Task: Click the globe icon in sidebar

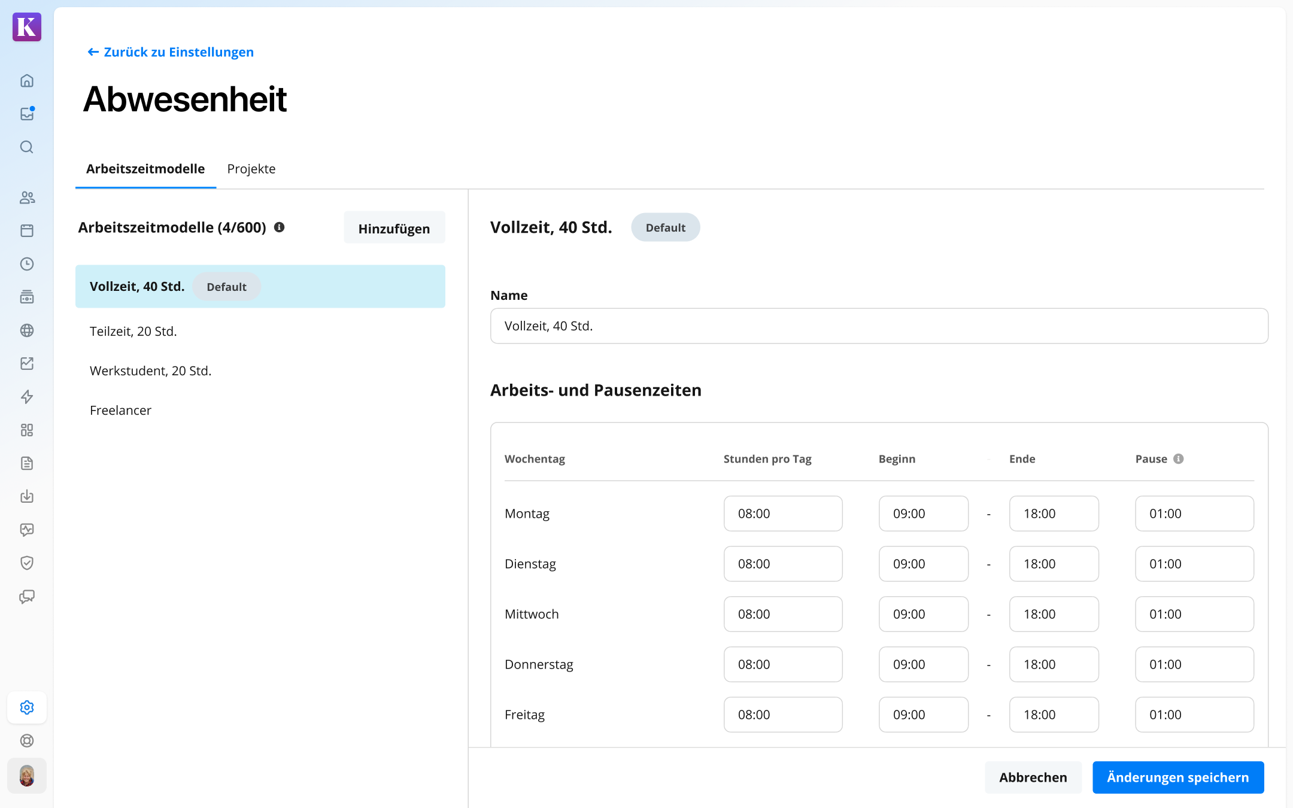Action: (x=27, y=330)
